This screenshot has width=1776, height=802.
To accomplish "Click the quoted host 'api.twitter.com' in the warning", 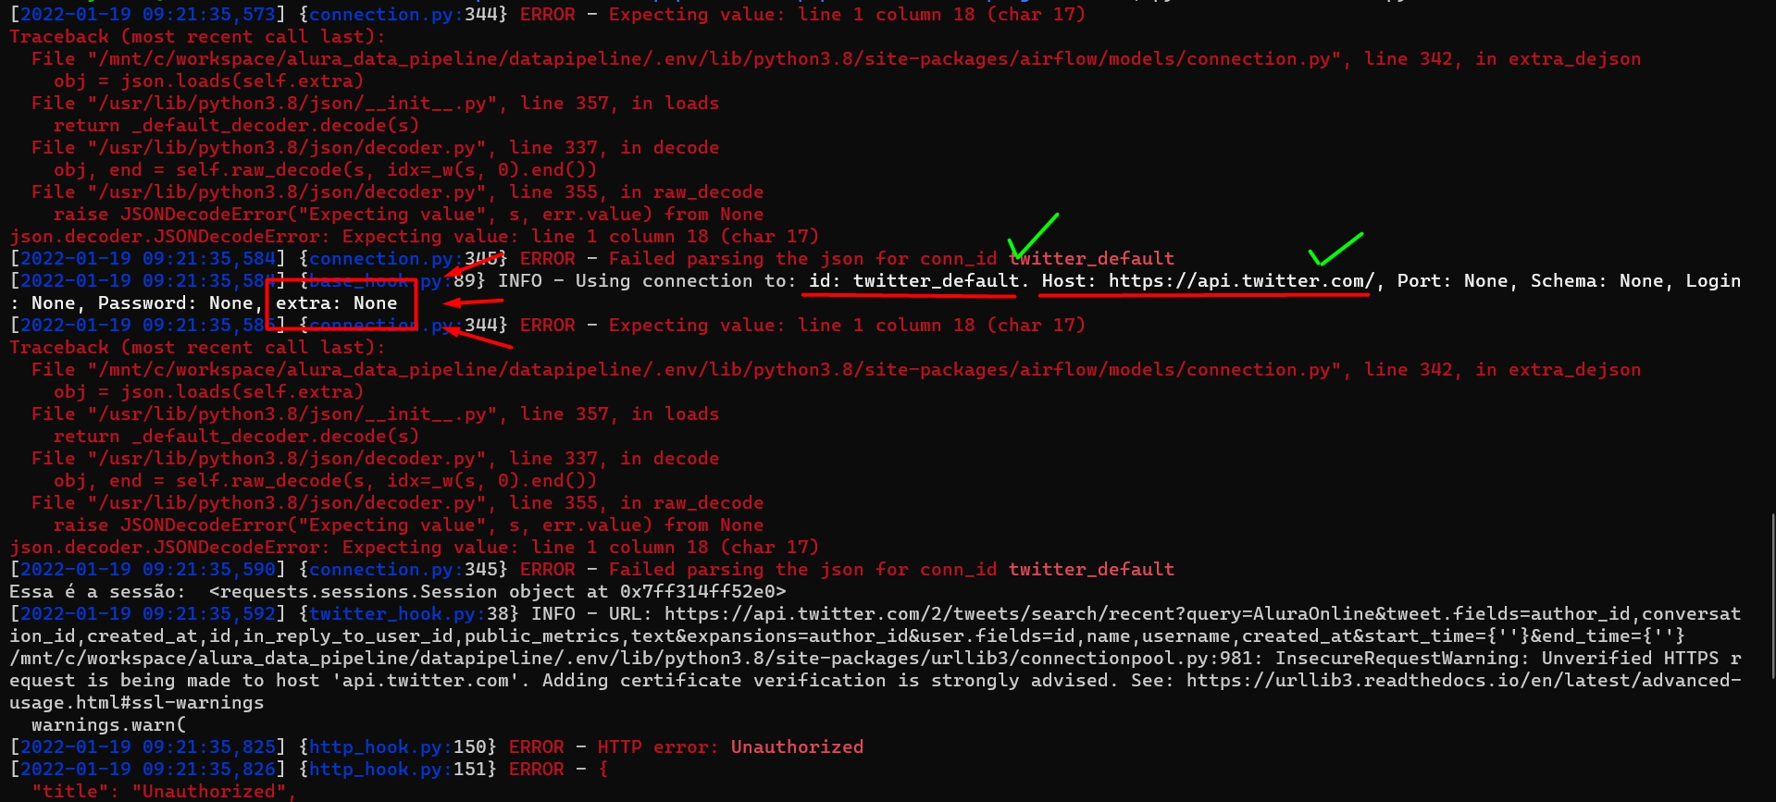I will (x=426, y=680).
